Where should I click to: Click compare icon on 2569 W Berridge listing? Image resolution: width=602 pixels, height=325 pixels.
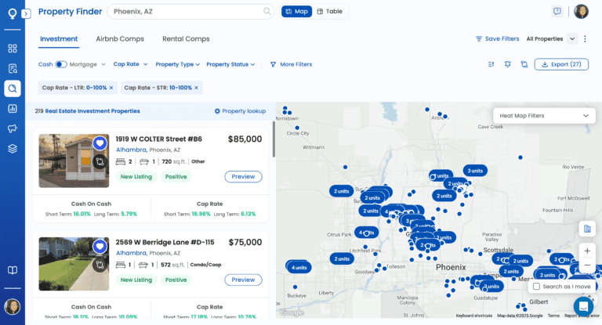100,265
